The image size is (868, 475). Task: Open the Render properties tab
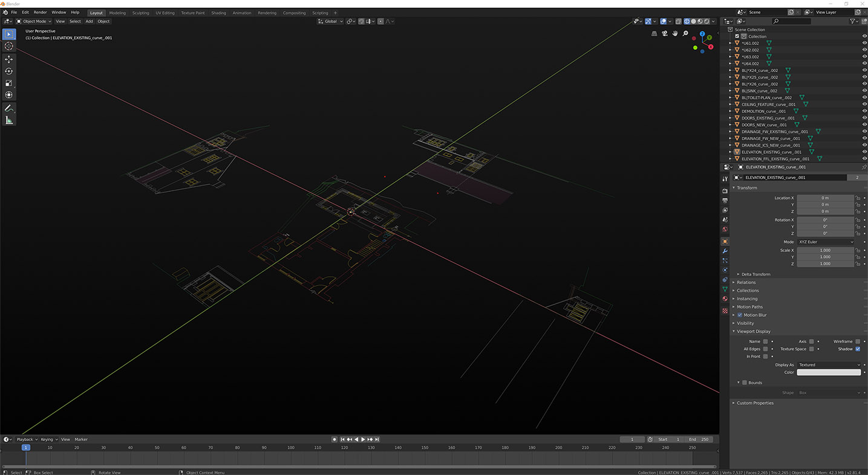click(725, 191)
